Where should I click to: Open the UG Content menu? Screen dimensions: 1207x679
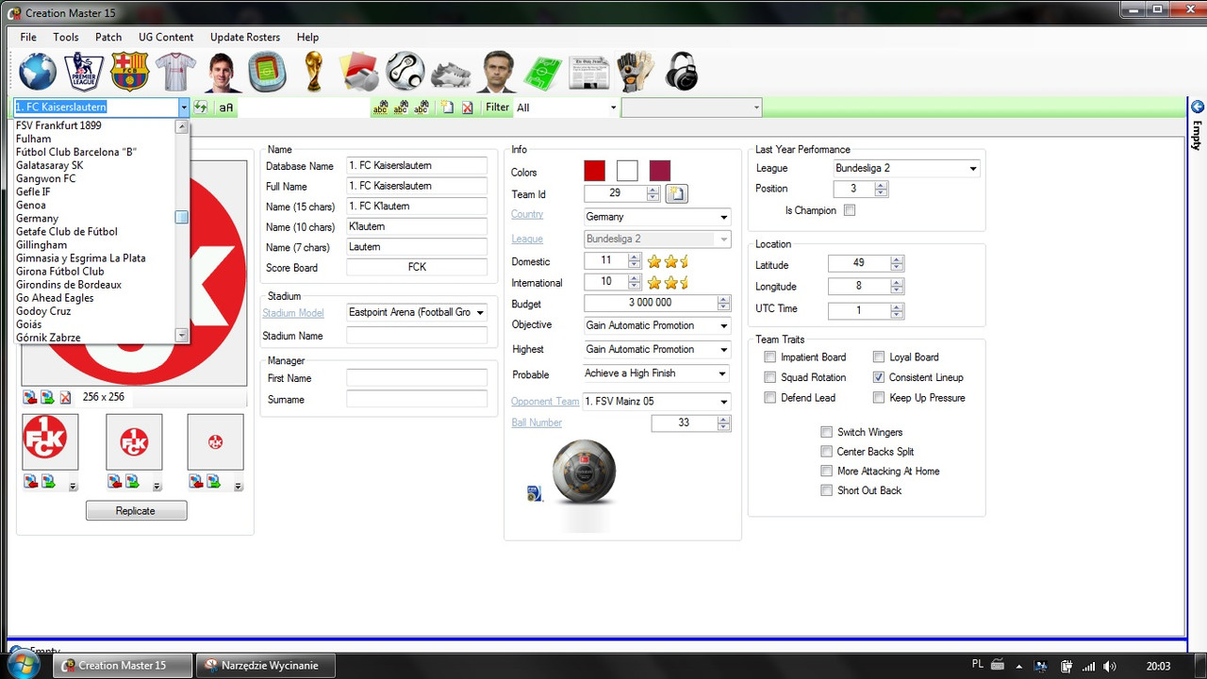166,38
